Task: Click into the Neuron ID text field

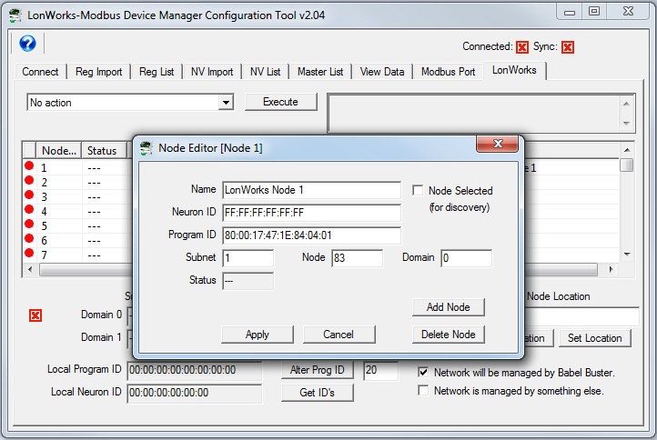Action: (x=311, y=213)
